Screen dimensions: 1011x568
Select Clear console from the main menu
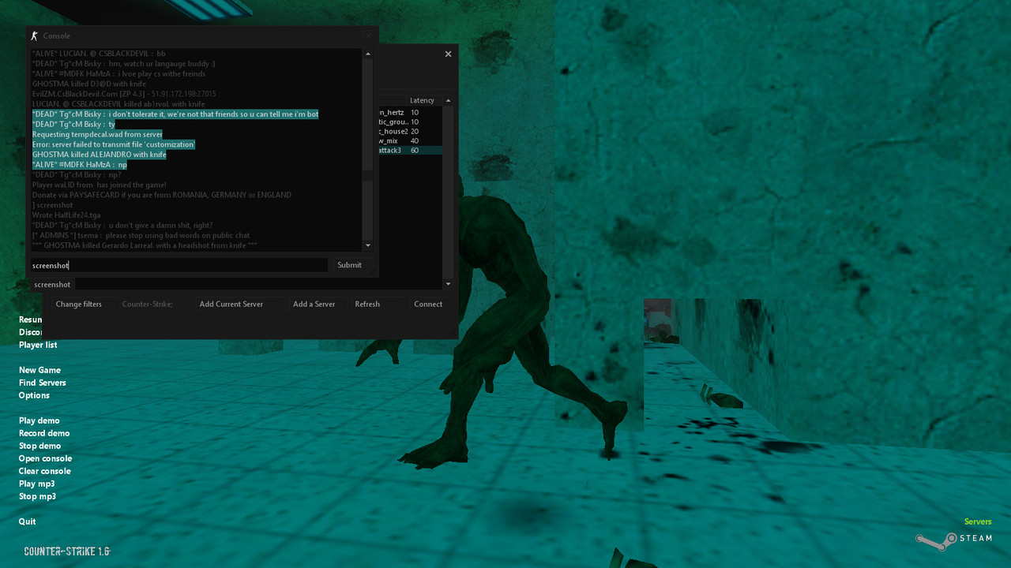coord(45,471)
